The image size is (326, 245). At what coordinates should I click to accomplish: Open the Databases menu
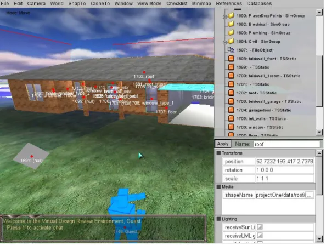tap(259, 3)
